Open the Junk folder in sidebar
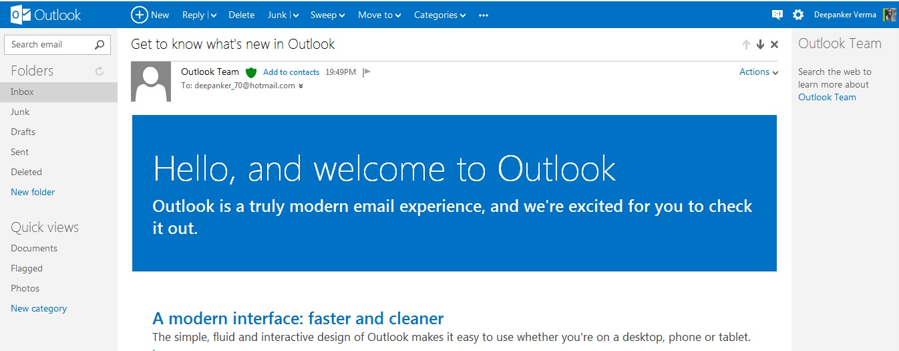The height and width of the screenshot is (351, 899). click(x=20, y=112)
